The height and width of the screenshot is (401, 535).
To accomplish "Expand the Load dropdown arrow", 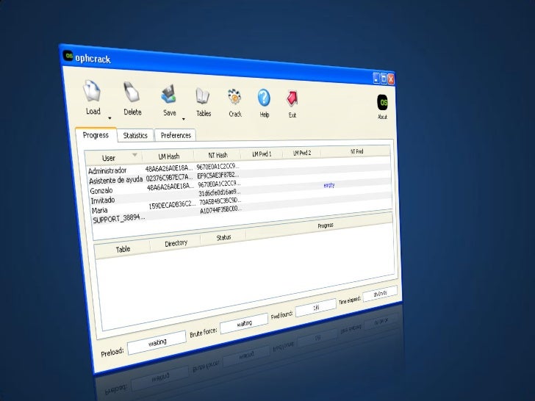I will click(109, 117).
